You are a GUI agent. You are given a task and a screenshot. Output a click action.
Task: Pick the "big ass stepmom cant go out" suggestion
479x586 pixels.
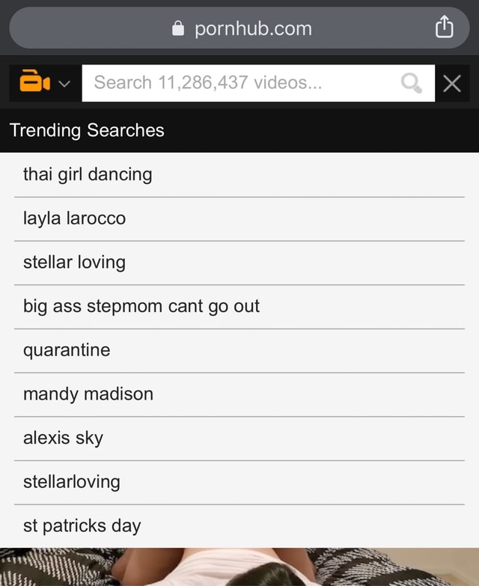point(141,306)
